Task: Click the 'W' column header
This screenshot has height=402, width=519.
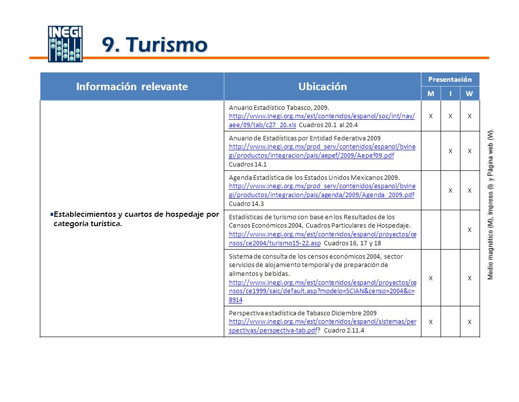Action: (469, 94)
